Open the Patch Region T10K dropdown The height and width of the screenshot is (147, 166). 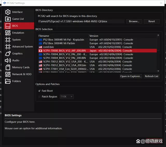tap(67, 97)
